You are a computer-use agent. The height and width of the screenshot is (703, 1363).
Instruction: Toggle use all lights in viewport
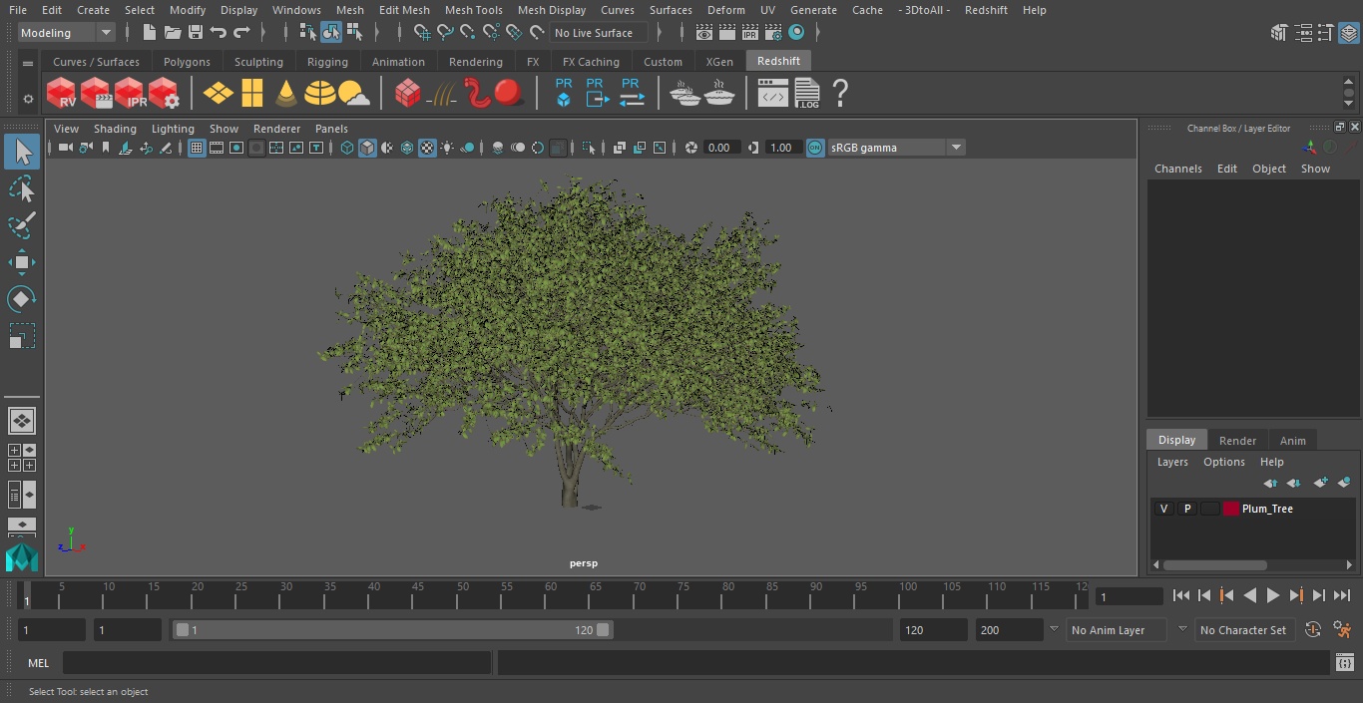pos(447,148)
